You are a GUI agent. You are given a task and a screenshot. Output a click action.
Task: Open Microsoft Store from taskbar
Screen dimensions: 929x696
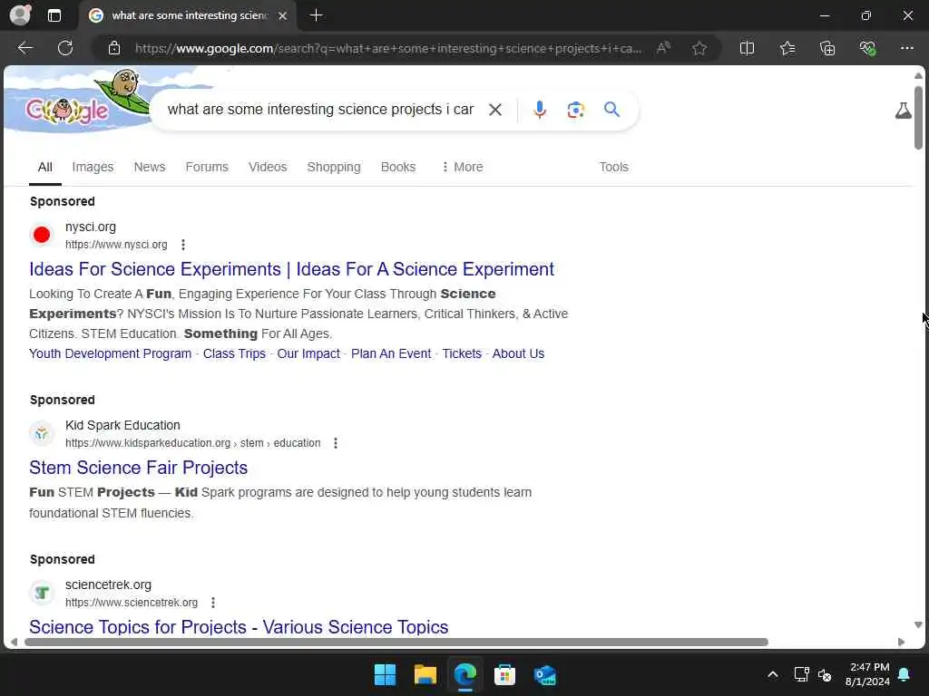click(x=504, y=674)
